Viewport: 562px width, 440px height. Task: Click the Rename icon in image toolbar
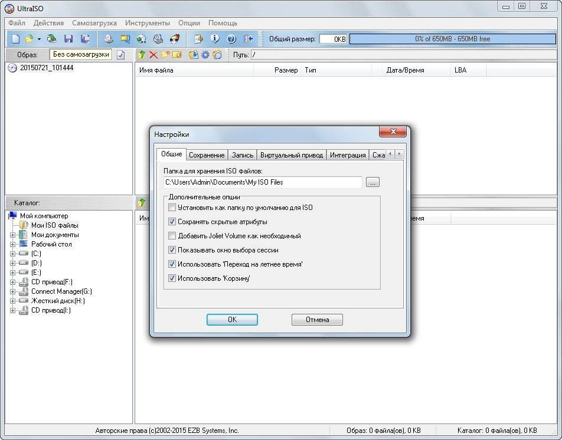coord(177,55)
